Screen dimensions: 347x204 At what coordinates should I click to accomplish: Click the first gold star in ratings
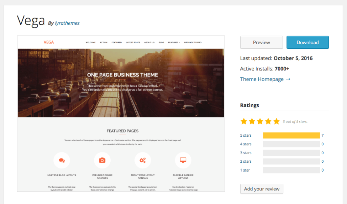(x=244, y=121)
